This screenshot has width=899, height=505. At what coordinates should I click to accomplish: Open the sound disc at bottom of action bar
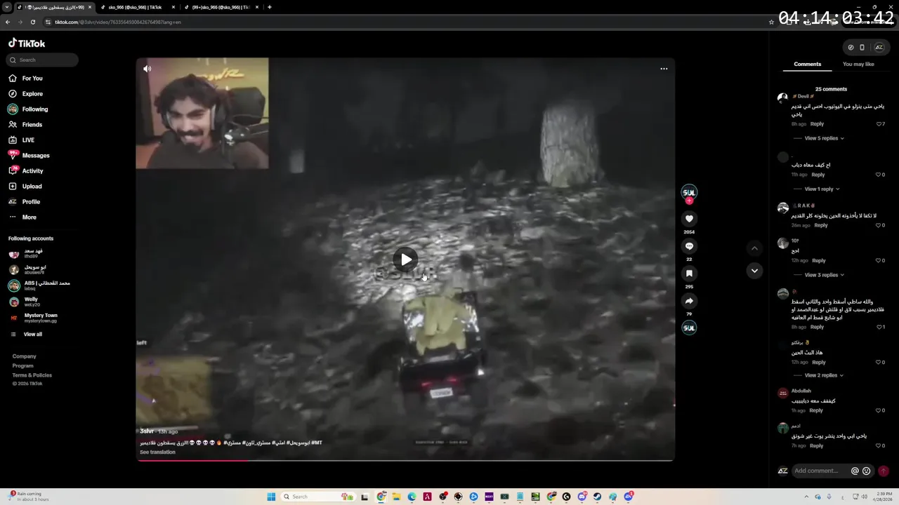pos(689,328)
